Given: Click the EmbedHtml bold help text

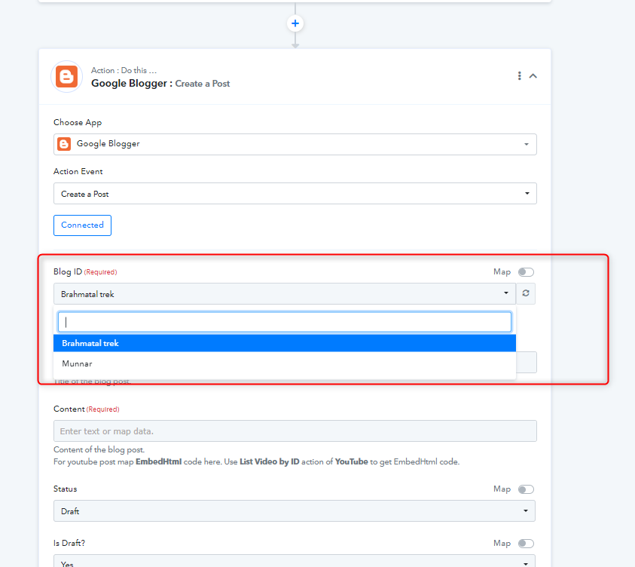Looking at the screenshot, I should 158,461.
